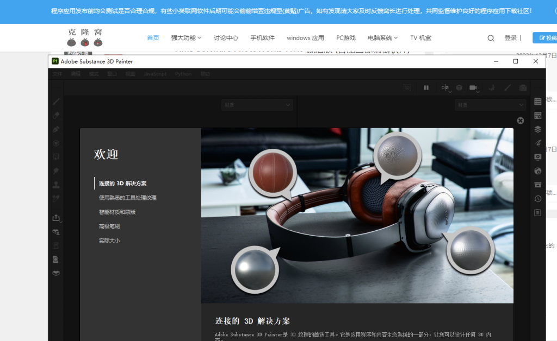Viewport: 557px width, 341px height.
Task: Open the JavaScript menu
Action: (x=155, y=74)
